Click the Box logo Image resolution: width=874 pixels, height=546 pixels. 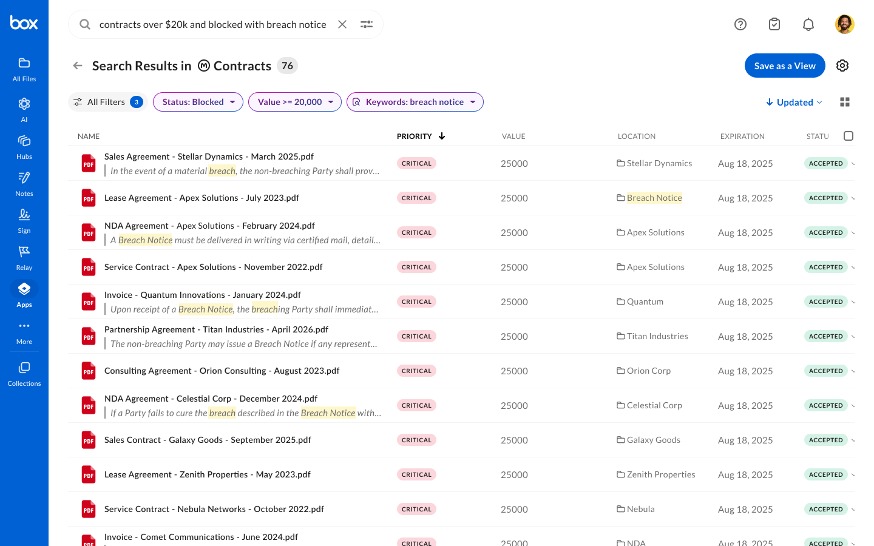coord(24,22)
